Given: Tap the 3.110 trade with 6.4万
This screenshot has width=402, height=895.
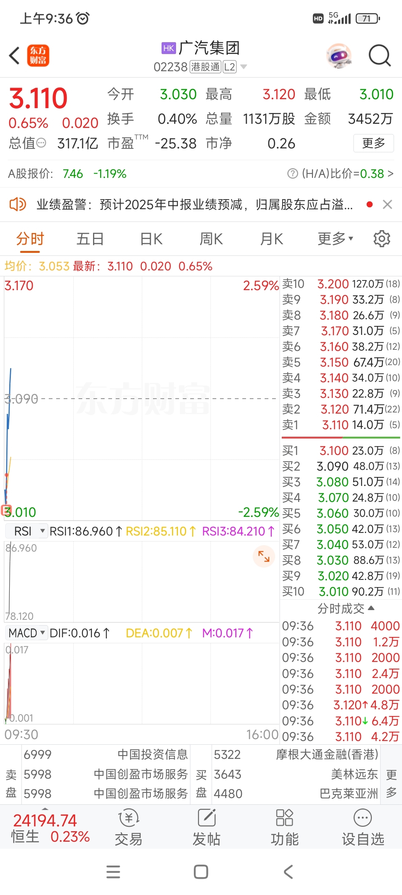Looking at the screenshot, I should [x=341, y=721].
